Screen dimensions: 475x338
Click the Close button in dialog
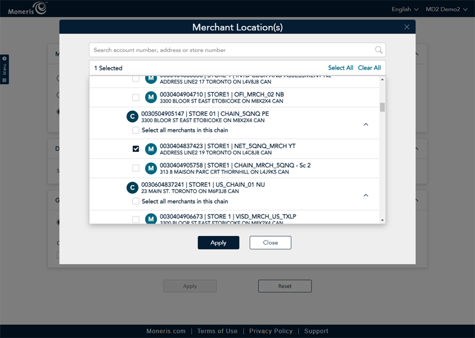[270, 242]
